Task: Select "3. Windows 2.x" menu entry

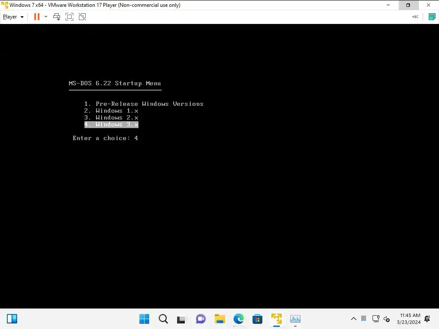Action: click(111, 117)
